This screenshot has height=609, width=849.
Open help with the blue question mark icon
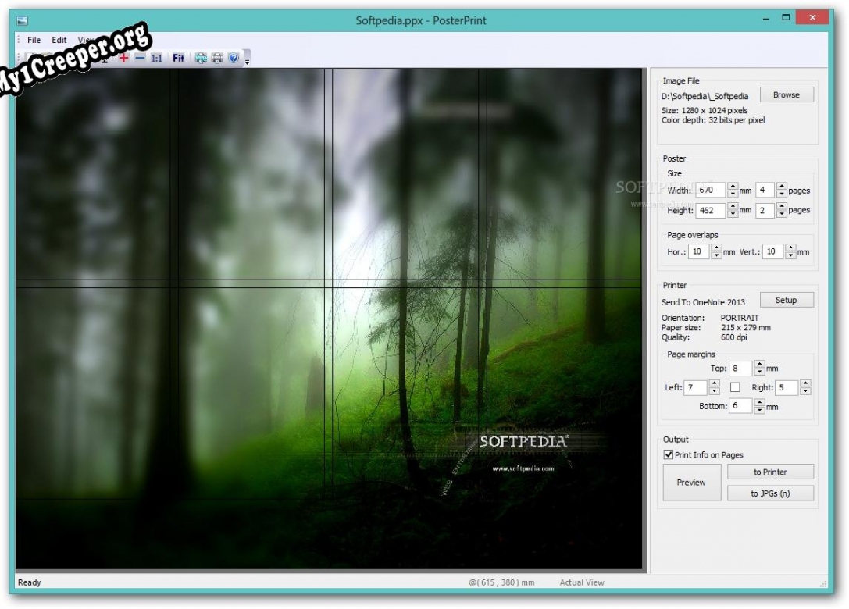coord(234,58)
